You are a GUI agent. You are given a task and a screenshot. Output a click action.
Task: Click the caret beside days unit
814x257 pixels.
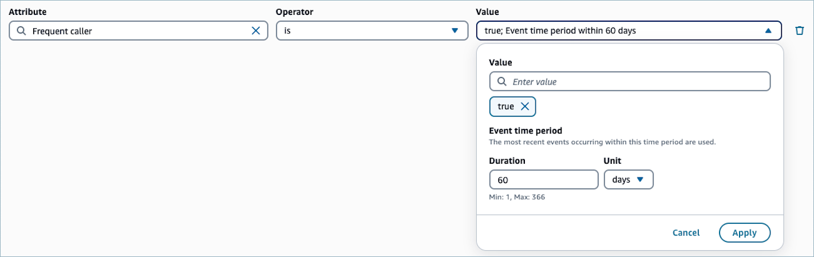click(641, 180)
